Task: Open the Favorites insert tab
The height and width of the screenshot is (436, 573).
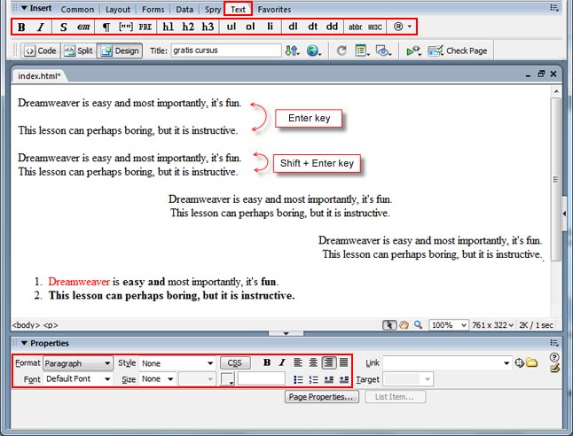Action: point(274,10)
